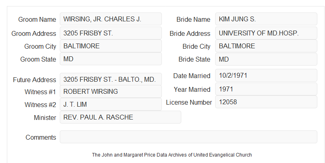The height and width of the screenshot is (163, 325).
Task: Focus the Groom City field showing BALTIMORE
Action: point(111,46)
